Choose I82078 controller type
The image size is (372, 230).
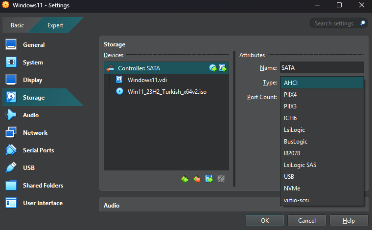[322, 153]
